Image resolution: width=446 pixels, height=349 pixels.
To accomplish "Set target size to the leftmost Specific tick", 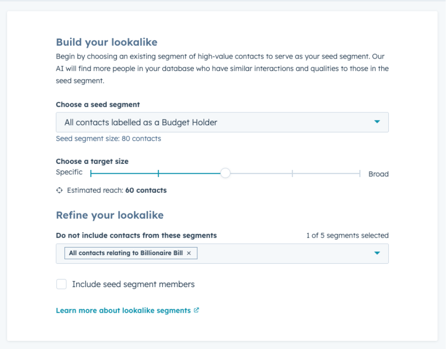I will click(x=91, y=174).
